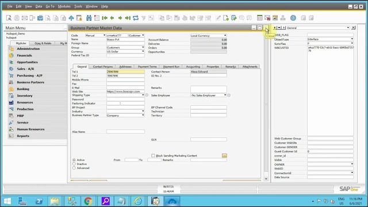
Task: Open the Attachments tab
Action: [250, 67]
